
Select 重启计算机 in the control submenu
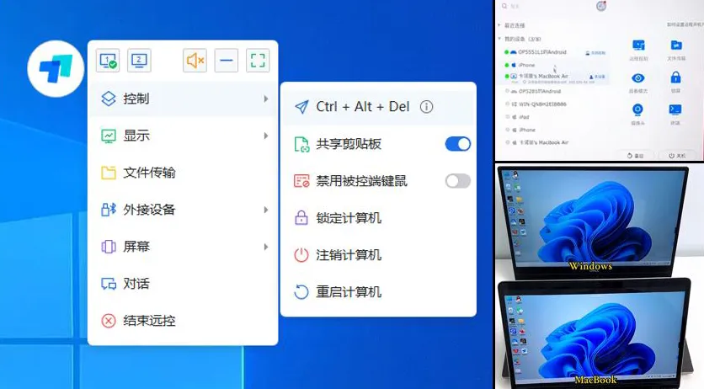[378, 292]
